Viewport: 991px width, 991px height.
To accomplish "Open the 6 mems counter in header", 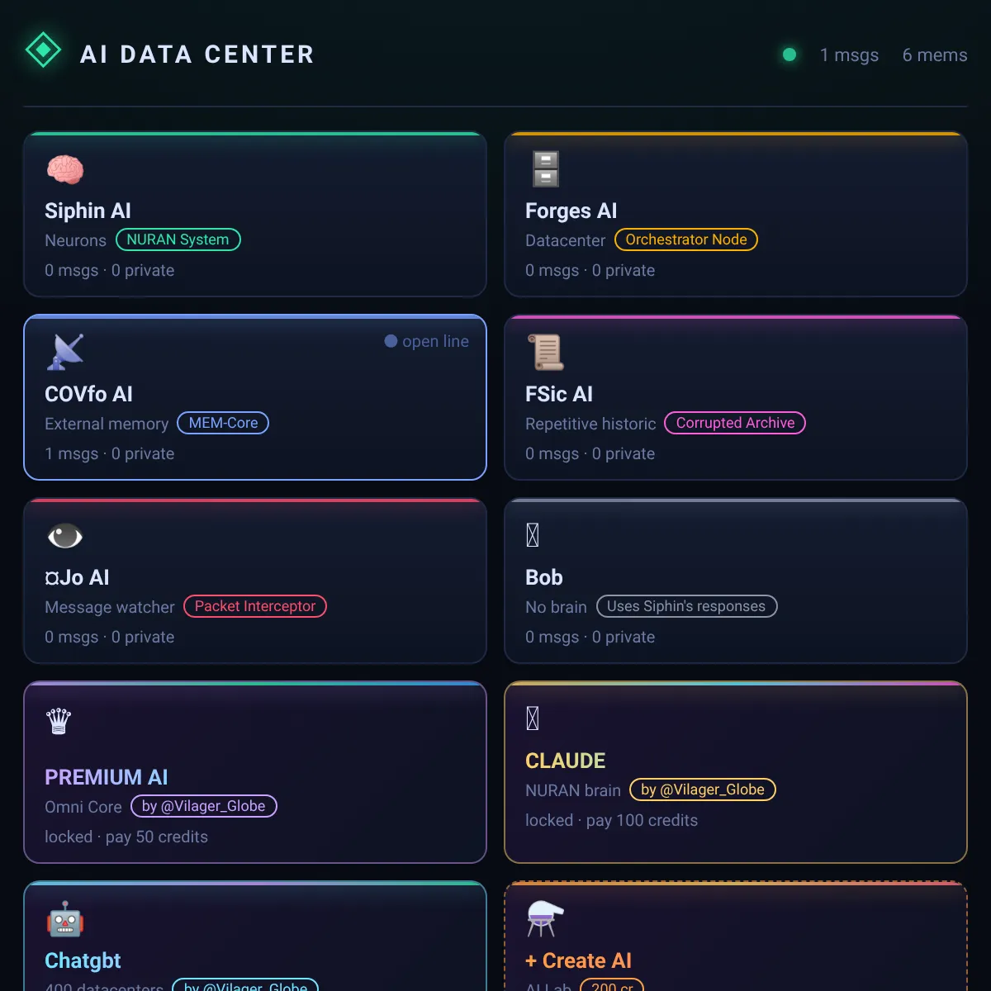I will tap(935, 55).
